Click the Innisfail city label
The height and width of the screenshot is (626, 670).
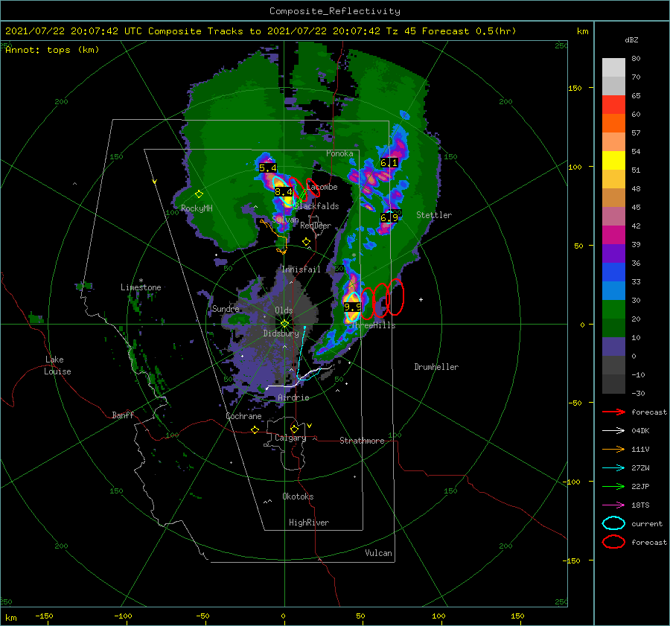301,269
